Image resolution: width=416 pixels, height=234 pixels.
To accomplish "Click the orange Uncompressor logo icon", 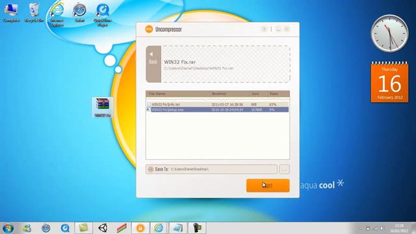I will click(149, 29).
